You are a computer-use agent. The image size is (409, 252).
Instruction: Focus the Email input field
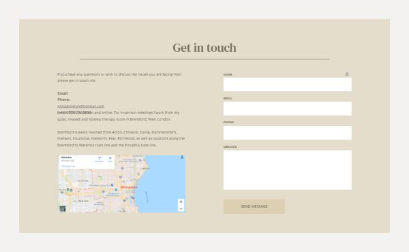pos(288,108)
